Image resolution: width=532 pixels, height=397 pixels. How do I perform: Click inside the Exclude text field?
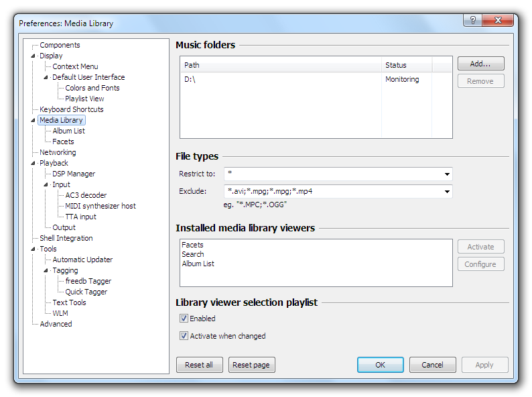332,192
